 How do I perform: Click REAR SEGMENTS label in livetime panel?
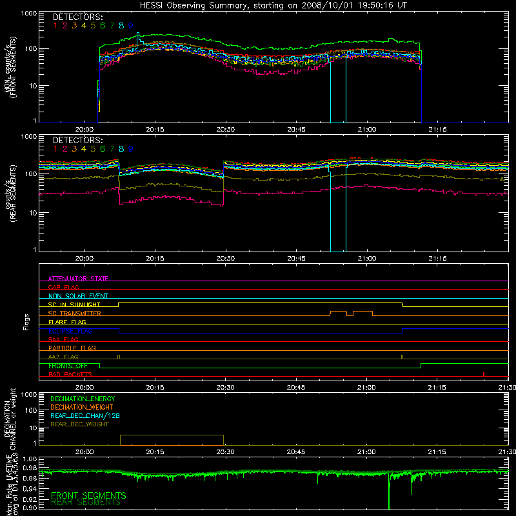(x=86, y=502)
